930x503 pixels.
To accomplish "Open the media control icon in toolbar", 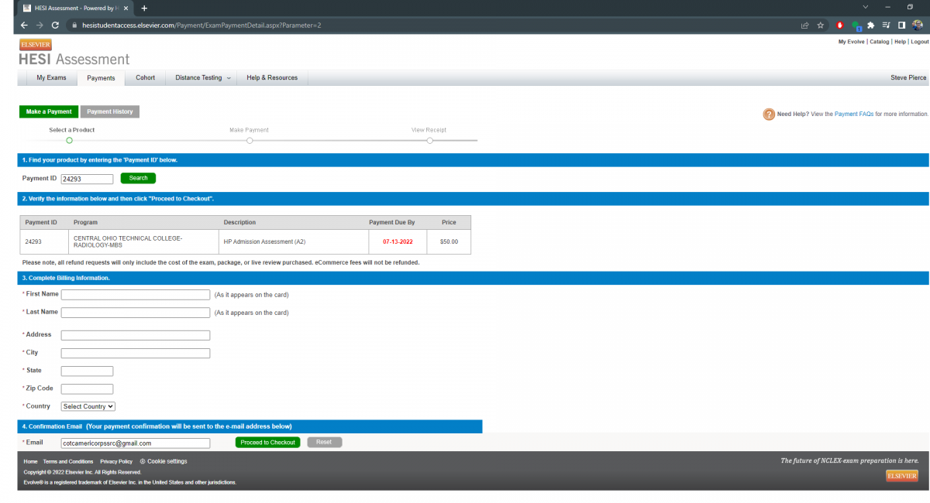I will (886, 25).
